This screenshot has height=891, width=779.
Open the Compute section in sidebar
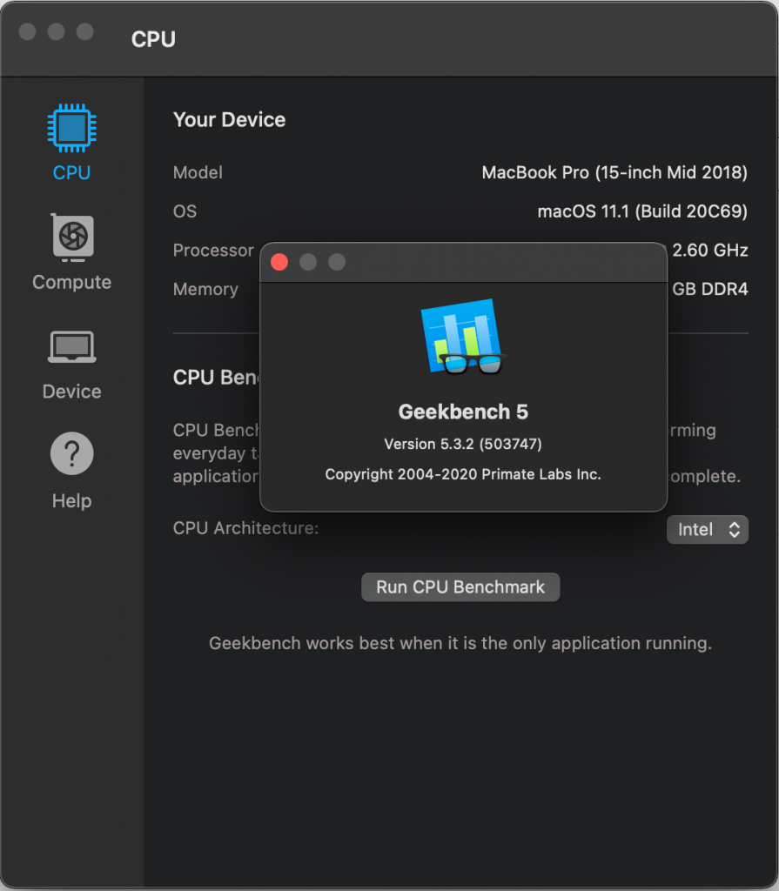coord(71,252)
